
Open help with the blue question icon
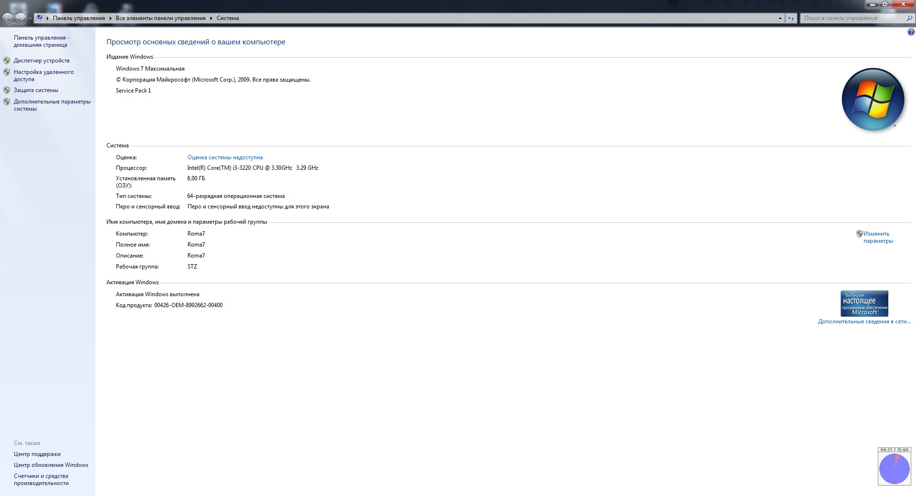click(911, 32)
